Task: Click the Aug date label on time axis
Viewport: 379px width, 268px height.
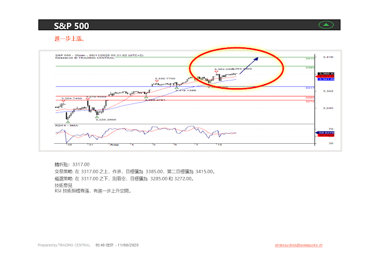Action: pos(114,144)
